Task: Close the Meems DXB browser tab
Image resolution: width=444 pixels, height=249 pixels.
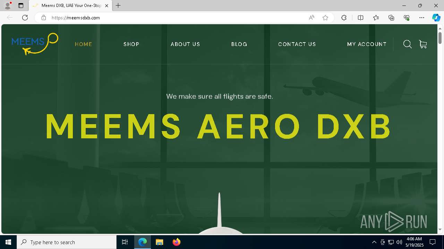Action: (106, 6)
